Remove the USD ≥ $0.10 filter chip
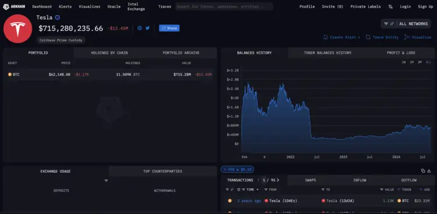Screen dimensions: 437x214 (225, 169)
